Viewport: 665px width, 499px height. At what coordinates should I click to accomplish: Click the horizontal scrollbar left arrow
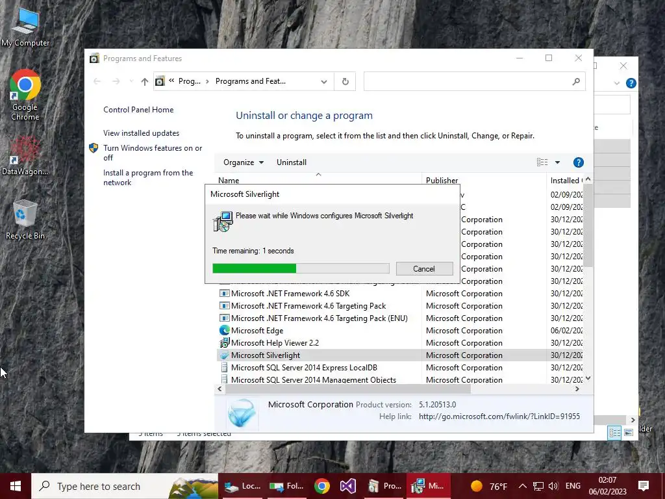(220, 389)
